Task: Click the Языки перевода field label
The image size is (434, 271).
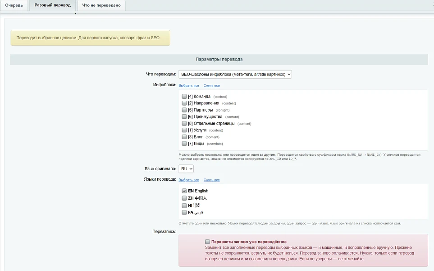Action: (x=160, y=179)
